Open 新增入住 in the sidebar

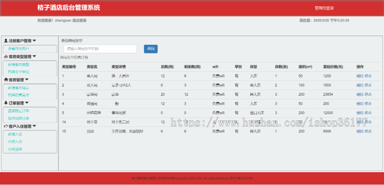(x=15, y=134)
